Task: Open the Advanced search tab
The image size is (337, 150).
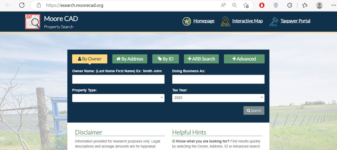Action: (244, 59)
